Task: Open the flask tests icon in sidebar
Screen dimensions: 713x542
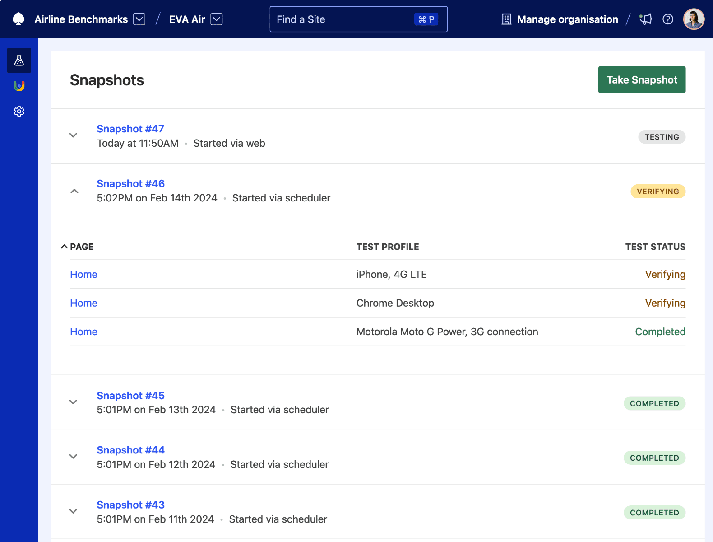Action: tap(19, 61)
